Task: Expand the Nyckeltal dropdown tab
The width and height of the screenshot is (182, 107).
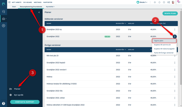Action: 50,7
